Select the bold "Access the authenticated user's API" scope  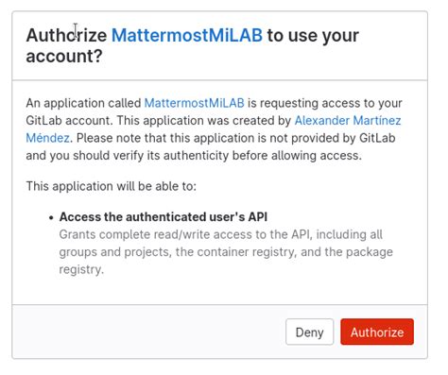point(164,217)
